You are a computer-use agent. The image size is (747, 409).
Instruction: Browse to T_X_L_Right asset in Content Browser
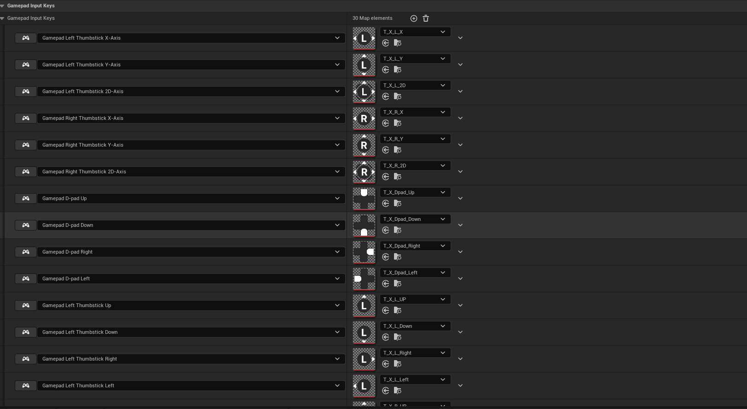tap(398, 364)
